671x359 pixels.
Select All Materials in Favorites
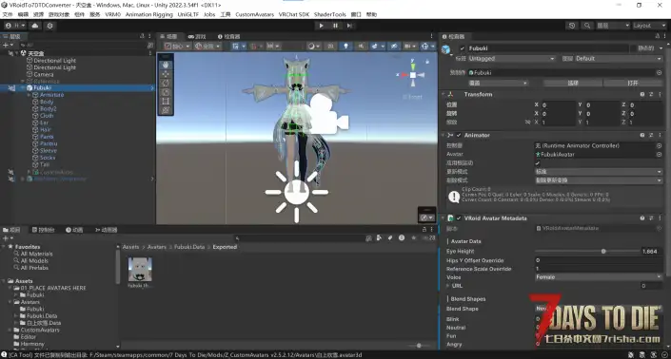[37, 254]
